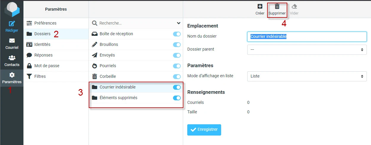Click the Recherche search field
The height and width of the screenshot is (145, 371).
click(x=134, y=23)
